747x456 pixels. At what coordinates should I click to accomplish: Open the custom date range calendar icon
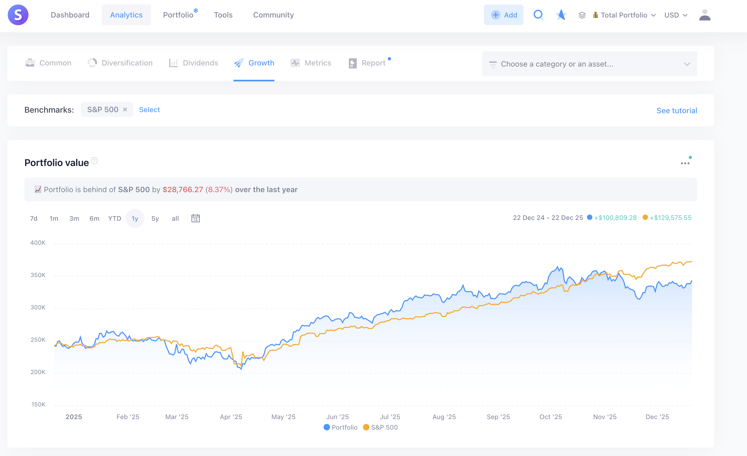pyautogui.click(x=196, y=218)
